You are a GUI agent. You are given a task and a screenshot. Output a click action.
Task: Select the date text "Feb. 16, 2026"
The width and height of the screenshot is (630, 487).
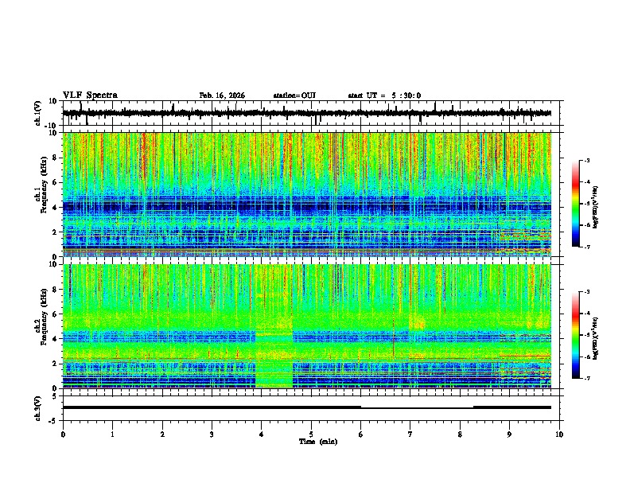[x=222, y=95]
